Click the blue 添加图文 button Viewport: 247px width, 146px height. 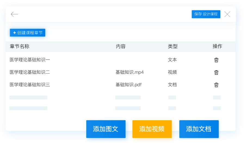coord(106,129)
